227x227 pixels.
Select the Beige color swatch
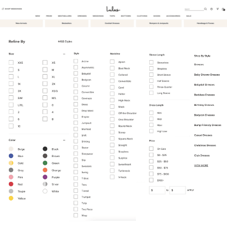tap(11, 149)
